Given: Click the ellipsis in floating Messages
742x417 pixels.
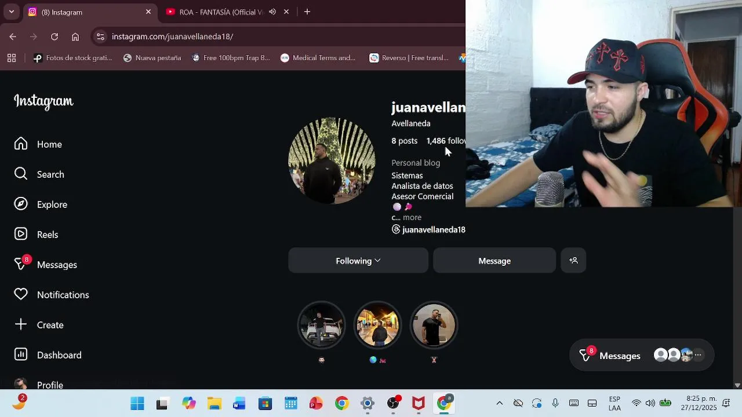Looking at the screenshot, I should click(698, 355).
